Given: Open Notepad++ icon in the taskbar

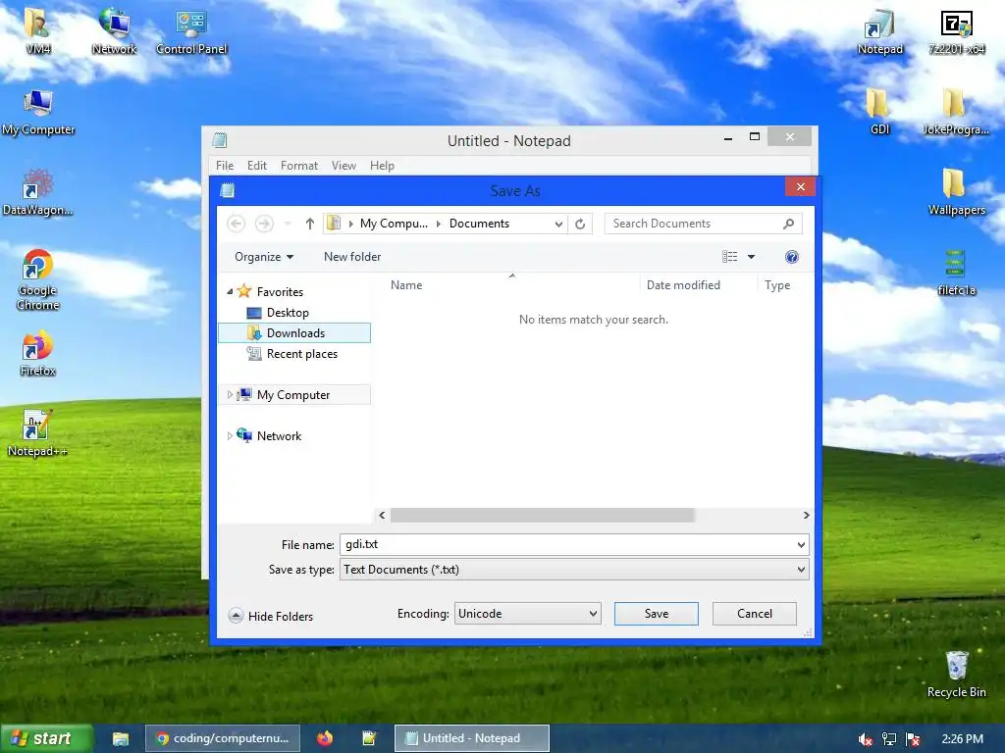Looking at the screenshot, I should pos(369,738).
